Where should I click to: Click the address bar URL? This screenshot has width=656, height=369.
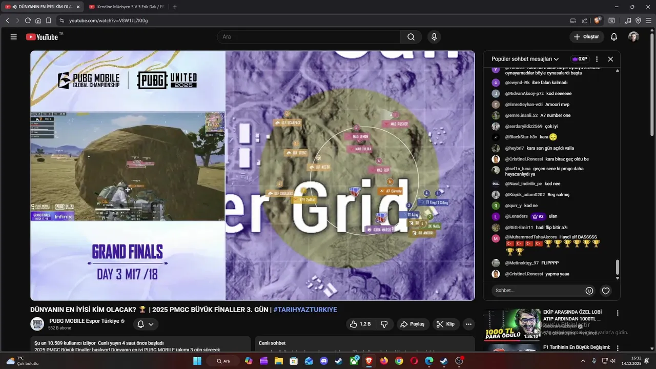109,20
